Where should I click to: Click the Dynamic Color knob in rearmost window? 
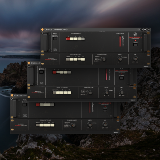coord(74,125)
